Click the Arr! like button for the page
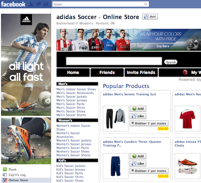 [150, 17]
